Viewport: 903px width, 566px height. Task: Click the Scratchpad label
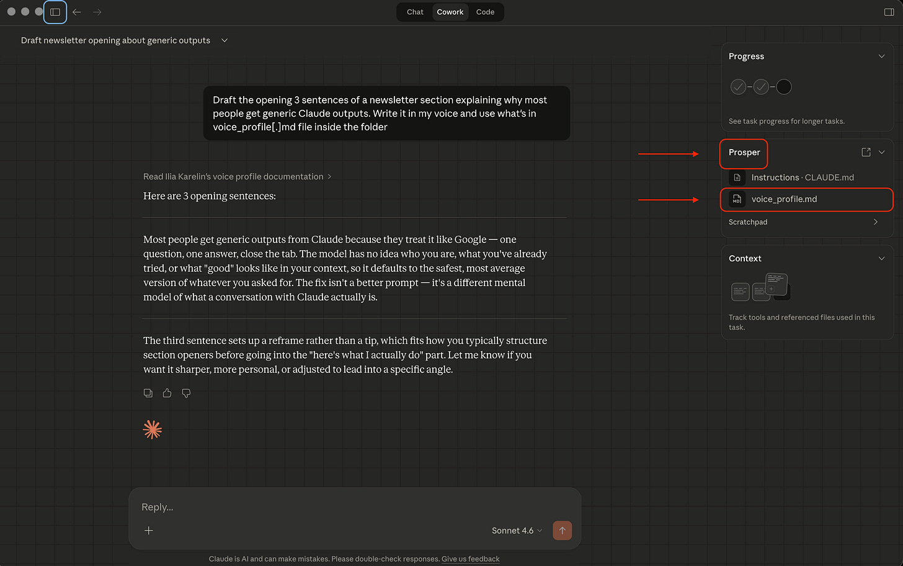pos(748,222)
